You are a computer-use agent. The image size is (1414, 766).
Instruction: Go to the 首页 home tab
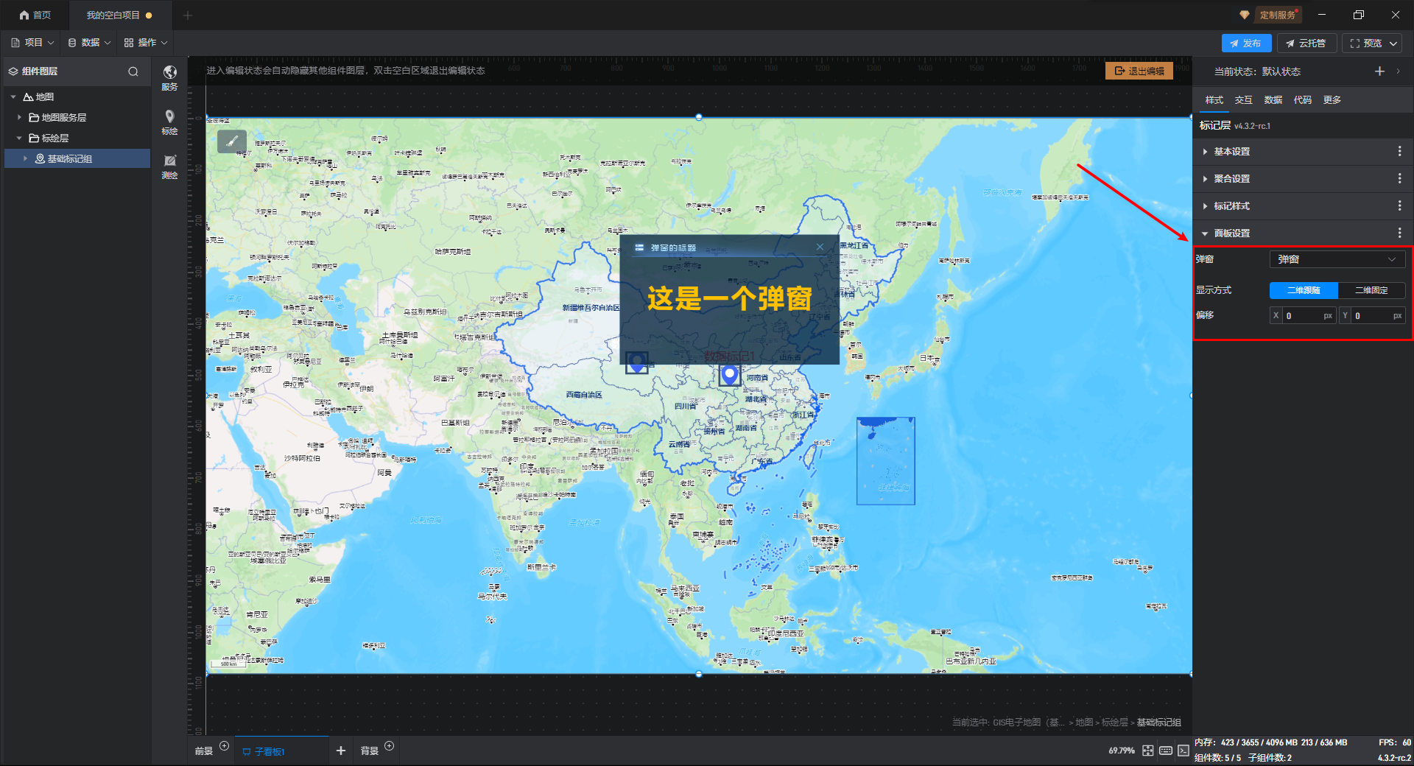tap(35, 15)
